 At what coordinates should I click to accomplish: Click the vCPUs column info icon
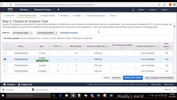click(x=61, y=46)
